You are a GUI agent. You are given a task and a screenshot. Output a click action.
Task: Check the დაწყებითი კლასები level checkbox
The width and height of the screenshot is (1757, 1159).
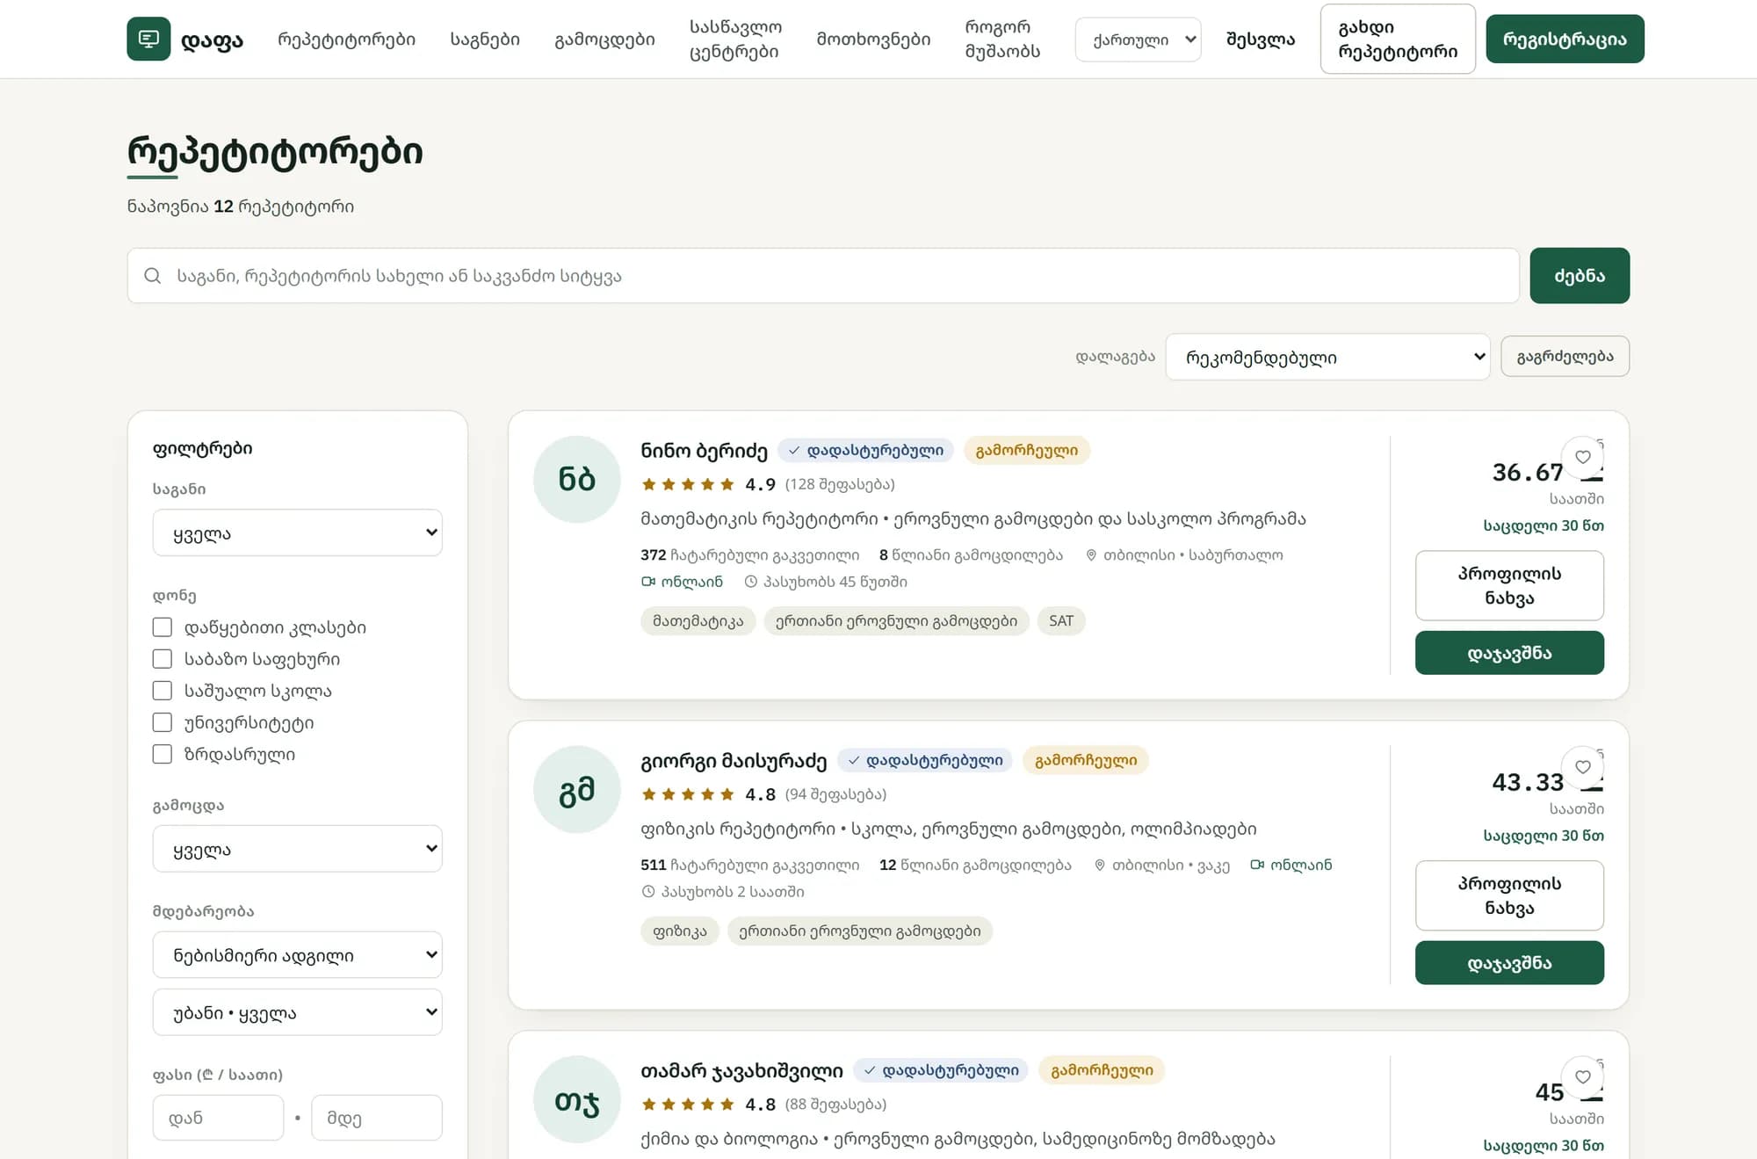point(163,627)
